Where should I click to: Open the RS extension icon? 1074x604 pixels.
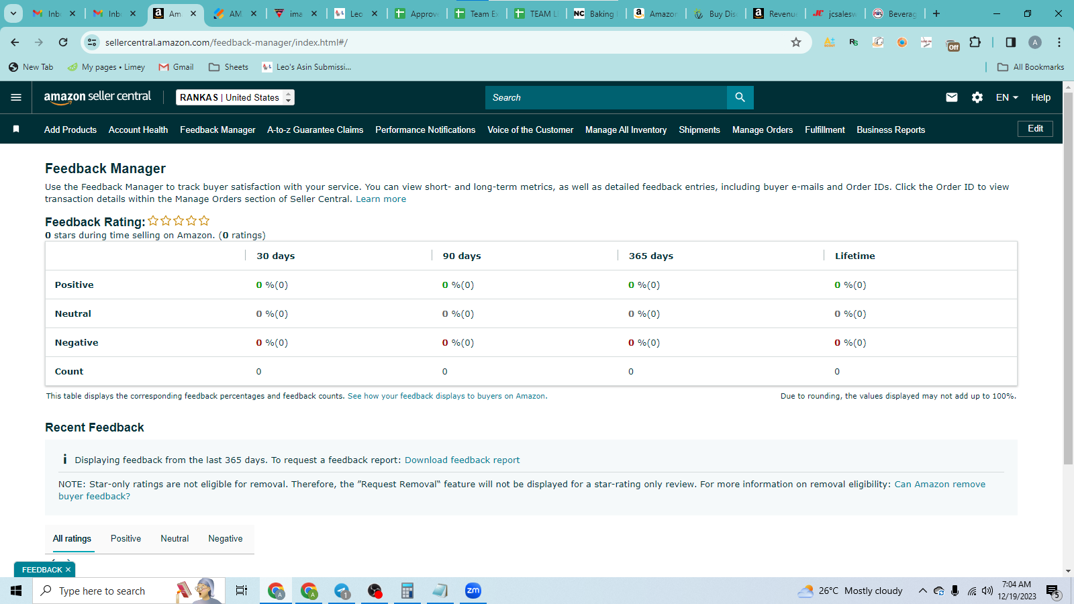854,42
